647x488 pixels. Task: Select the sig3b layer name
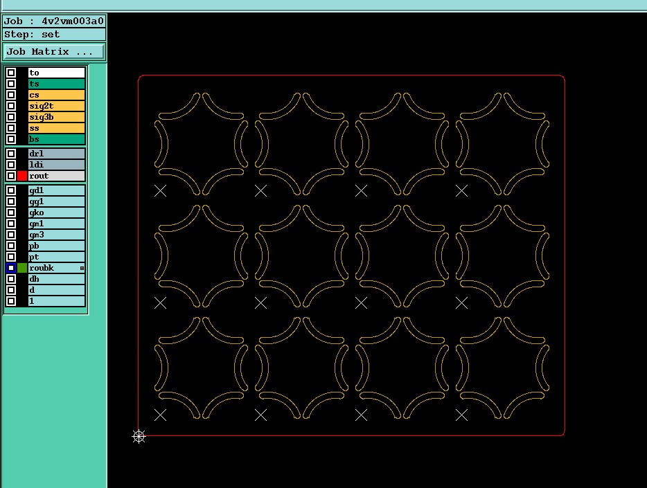(57, 117)
